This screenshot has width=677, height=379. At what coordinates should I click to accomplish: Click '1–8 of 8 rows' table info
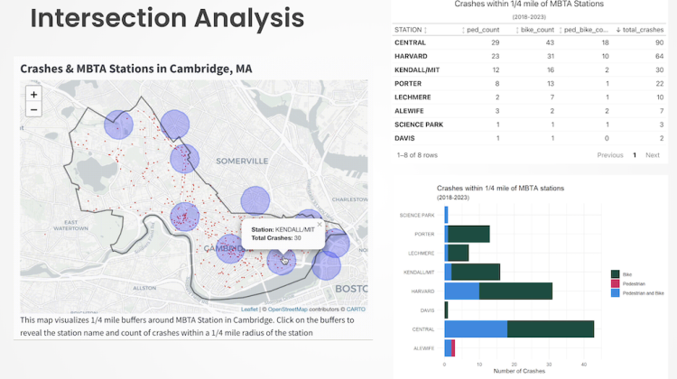click(x=417, y=155)
